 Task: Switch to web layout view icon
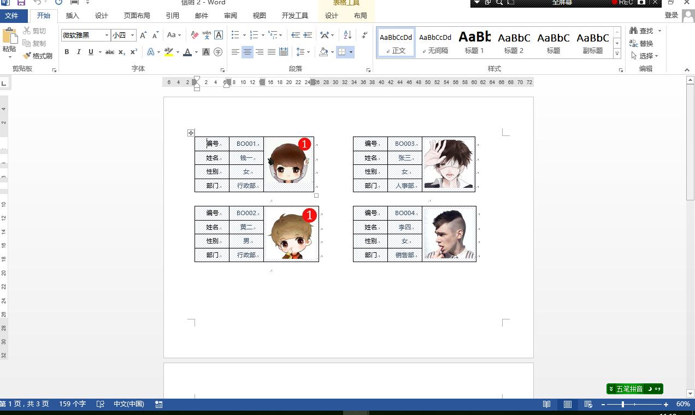point(588,404)
